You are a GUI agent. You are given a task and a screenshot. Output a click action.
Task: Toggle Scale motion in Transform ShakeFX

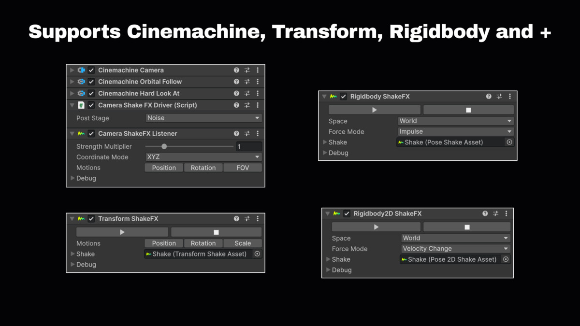tap(243, 243)
